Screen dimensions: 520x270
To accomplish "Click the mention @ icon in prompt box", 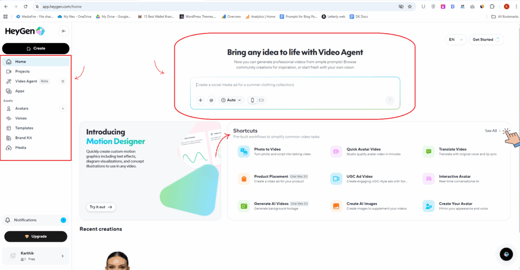I will pos(211,100).
